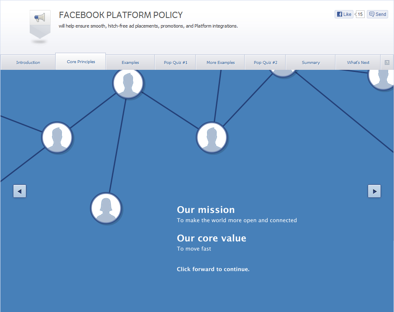Advance with the forward arrow button
394x312 pixels.
coord(374,192)
